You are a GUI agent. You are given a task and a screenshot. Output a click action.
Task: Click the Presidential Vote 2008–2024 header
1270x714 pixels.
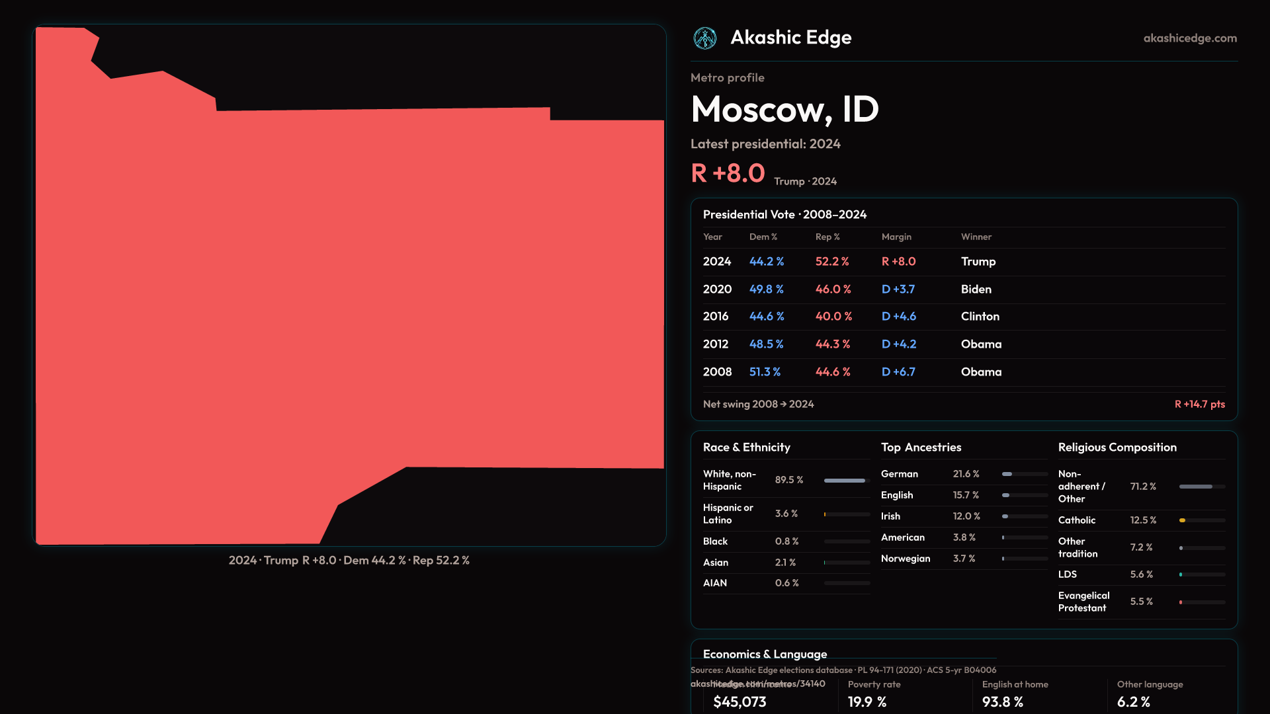(784, 214)
